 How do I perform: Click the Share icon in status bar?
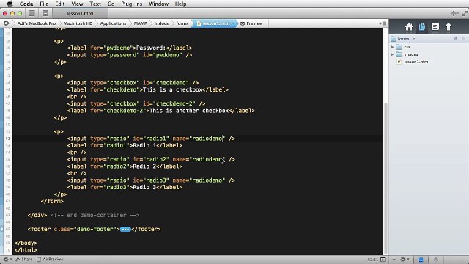[x=18, y=259]
